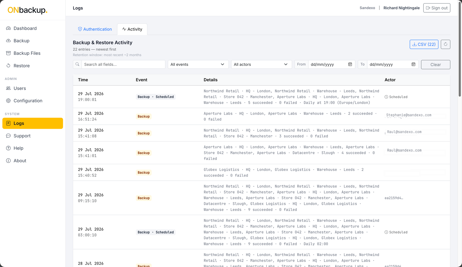Viewport: 462px width, 267px height.
Task: Click the Help question mark icon
Action: point(8,148)
